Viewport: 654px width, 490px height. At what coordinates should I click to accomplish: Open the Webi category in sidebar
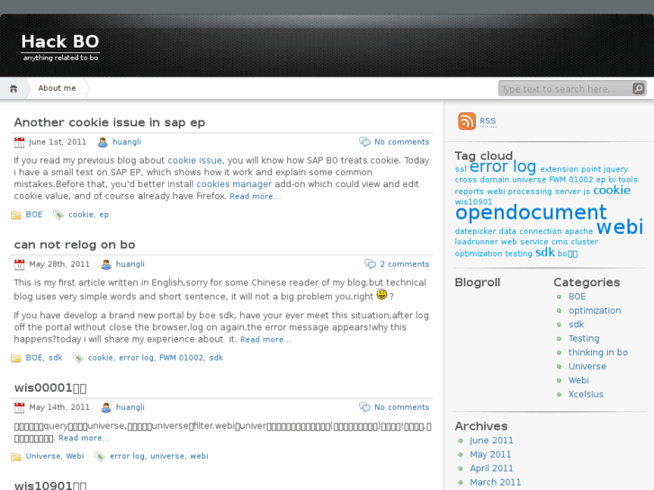click(578, 380)
